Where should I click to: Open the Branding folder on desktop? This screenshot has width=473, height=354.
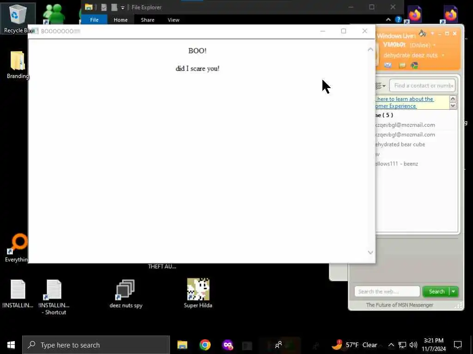(18, 65)
